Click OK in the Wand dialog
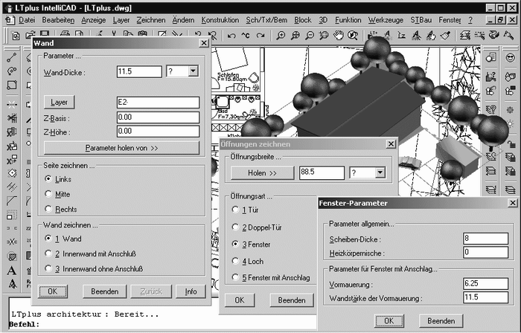Viewport: 521px width, 333px height. (x=53, y=291)
